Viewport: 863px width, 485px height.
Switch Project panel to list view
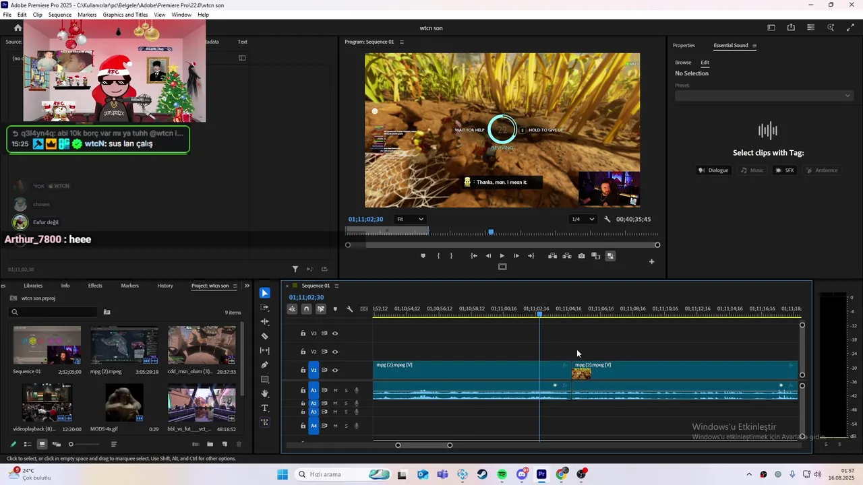tap(28, 444)
